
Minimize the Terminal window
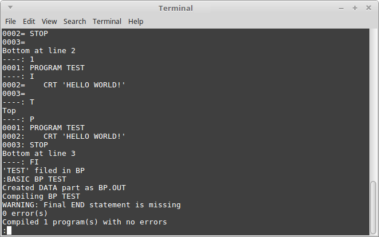[341, 9]
